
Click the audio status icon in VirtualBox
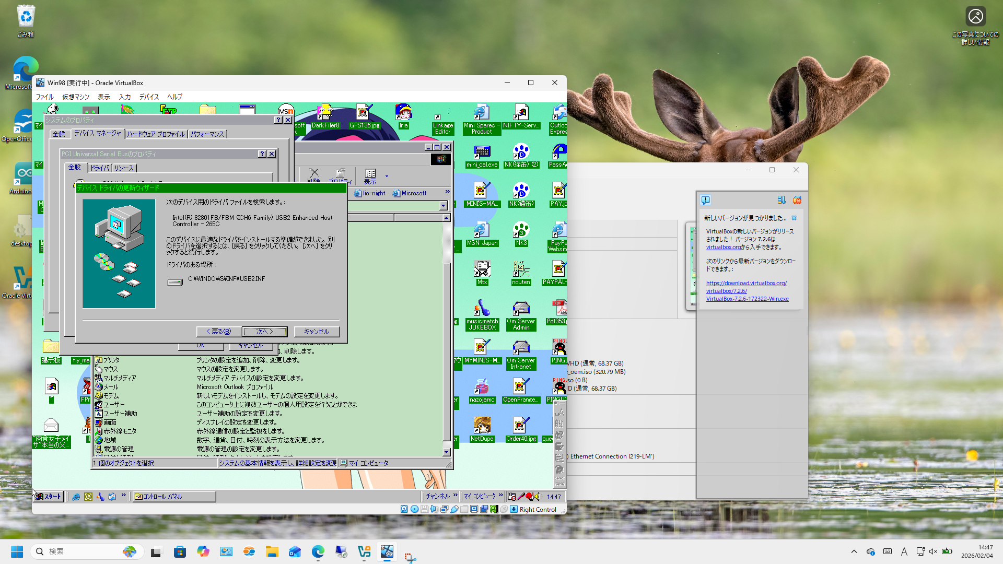(434, 509)
